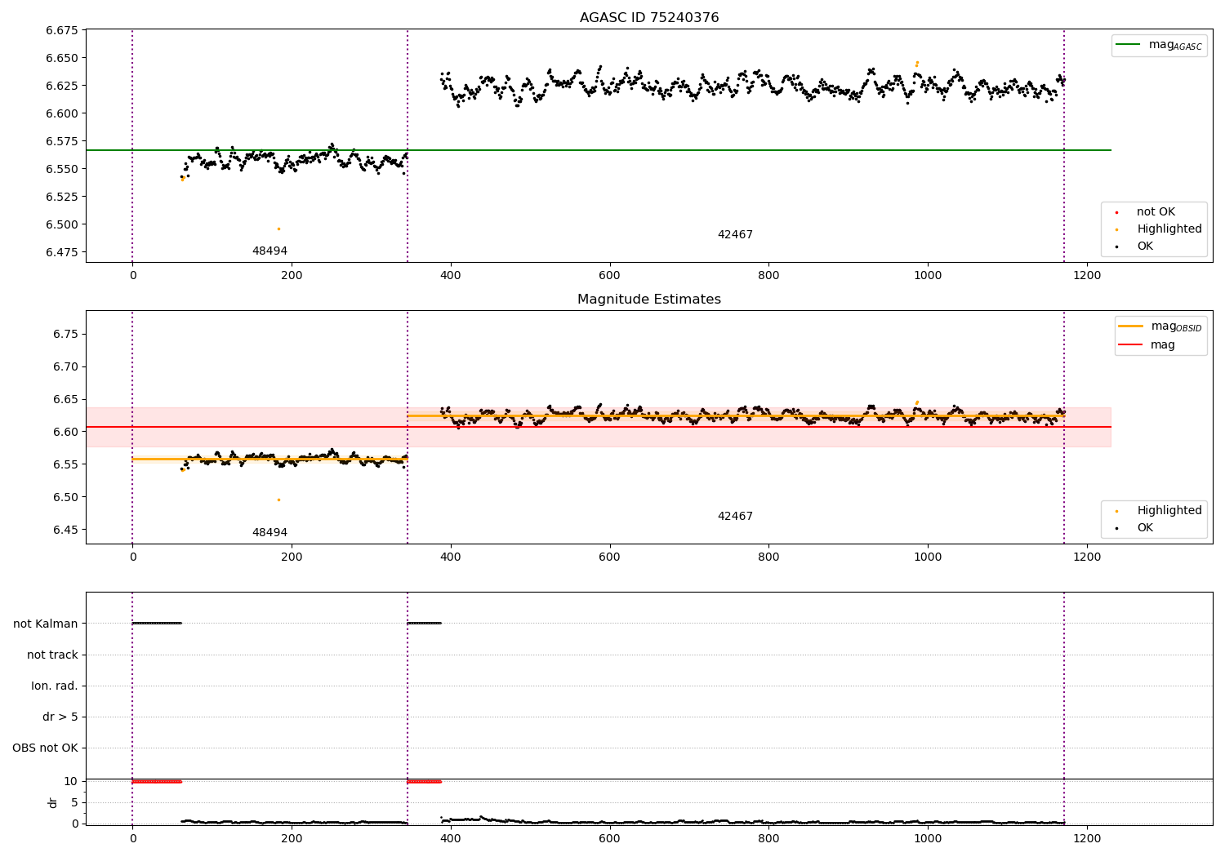
Task: Click the second red dr segment near 350-390
Action: (x=425, y=782)
